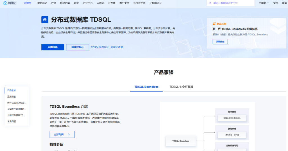
Task: Click the TDSQL product cube icon
Action: [x=45, y=20]
